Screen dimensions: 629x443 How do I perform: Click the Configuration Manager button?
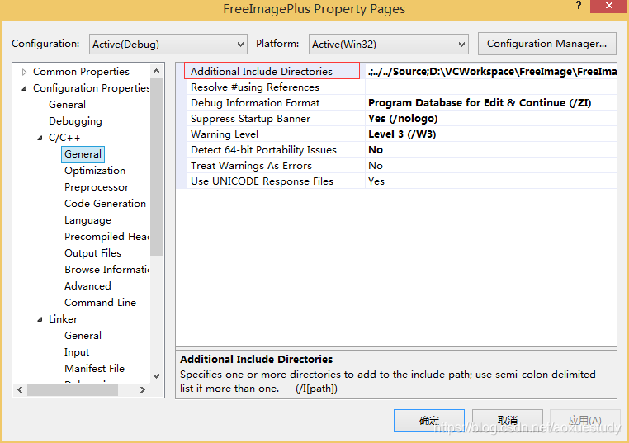tap(546, 44)
